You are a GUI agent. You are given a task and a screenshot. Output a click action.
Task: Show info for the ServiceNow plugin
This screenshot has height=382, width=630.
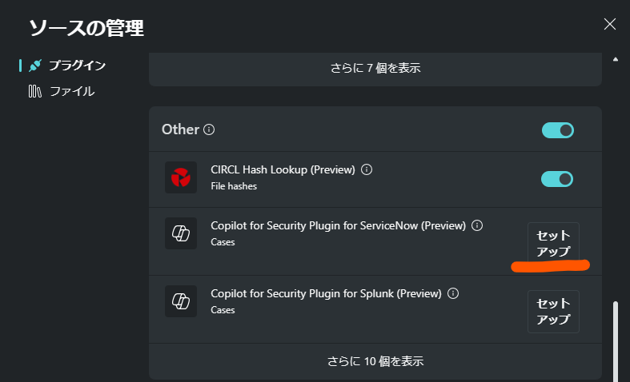(x=477, y=225)
